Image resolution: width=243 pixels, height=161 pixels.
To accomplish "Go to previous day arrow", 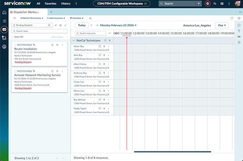I will tap(91, 25).
